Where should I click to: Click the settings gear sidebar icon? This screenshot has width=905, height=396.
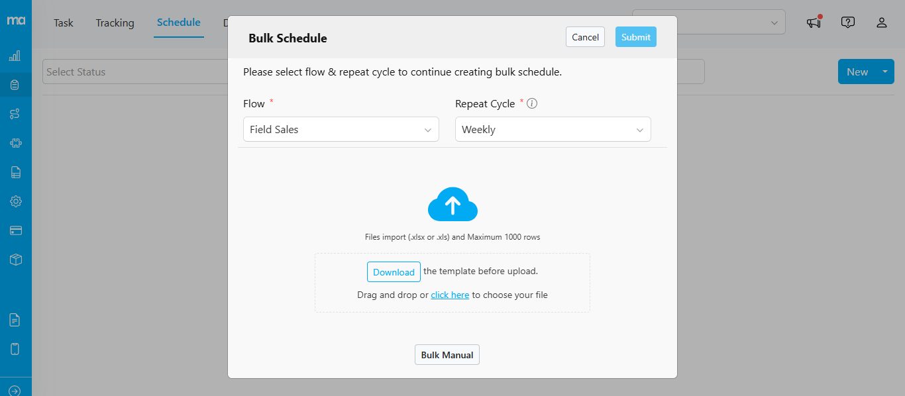[x=15, y=201]
